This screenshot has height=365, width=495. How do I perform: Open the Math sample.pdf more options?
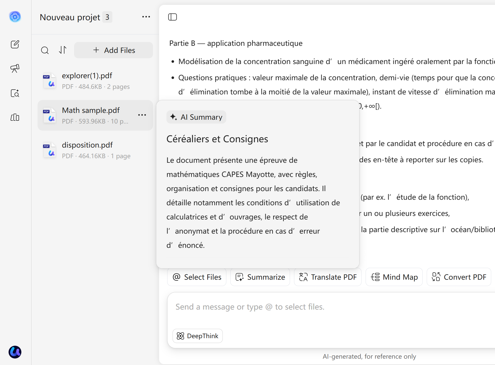coord(142,115)
